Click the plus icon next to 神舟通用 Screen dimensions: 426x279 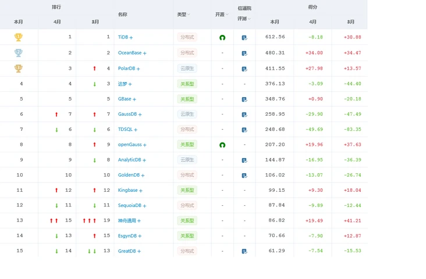139,221
